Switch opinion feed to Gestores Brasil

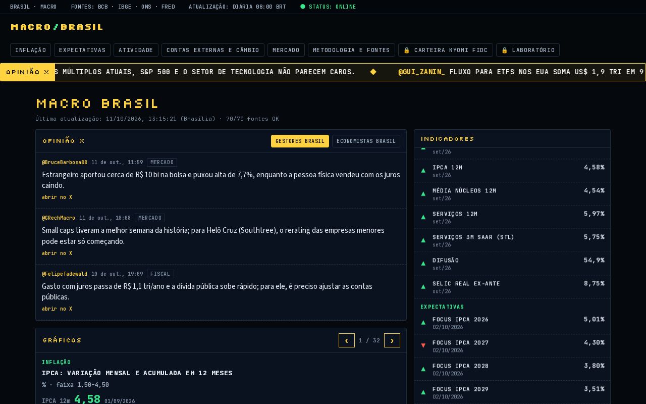pos(300,141)
